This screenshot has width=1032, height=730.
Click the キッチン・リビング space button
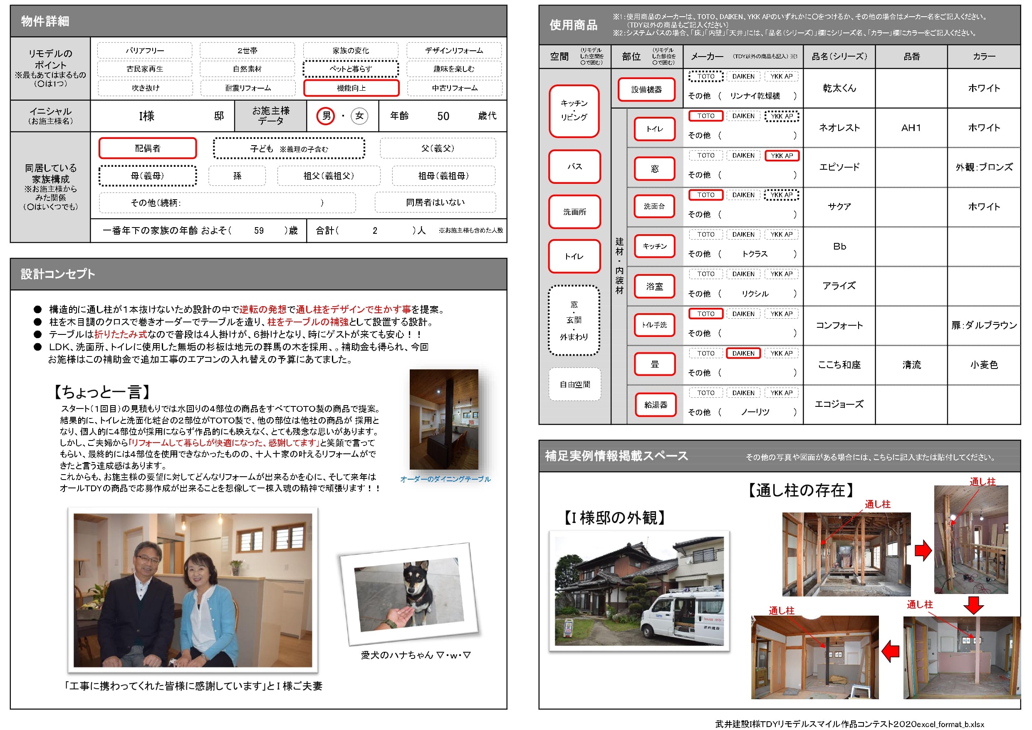coord(574,111)
